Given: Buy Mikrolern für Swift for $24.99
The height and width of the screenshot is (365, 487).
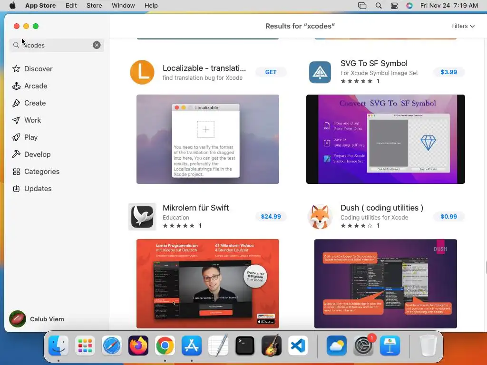Looking at the screenshot, I should pos(271,217).
